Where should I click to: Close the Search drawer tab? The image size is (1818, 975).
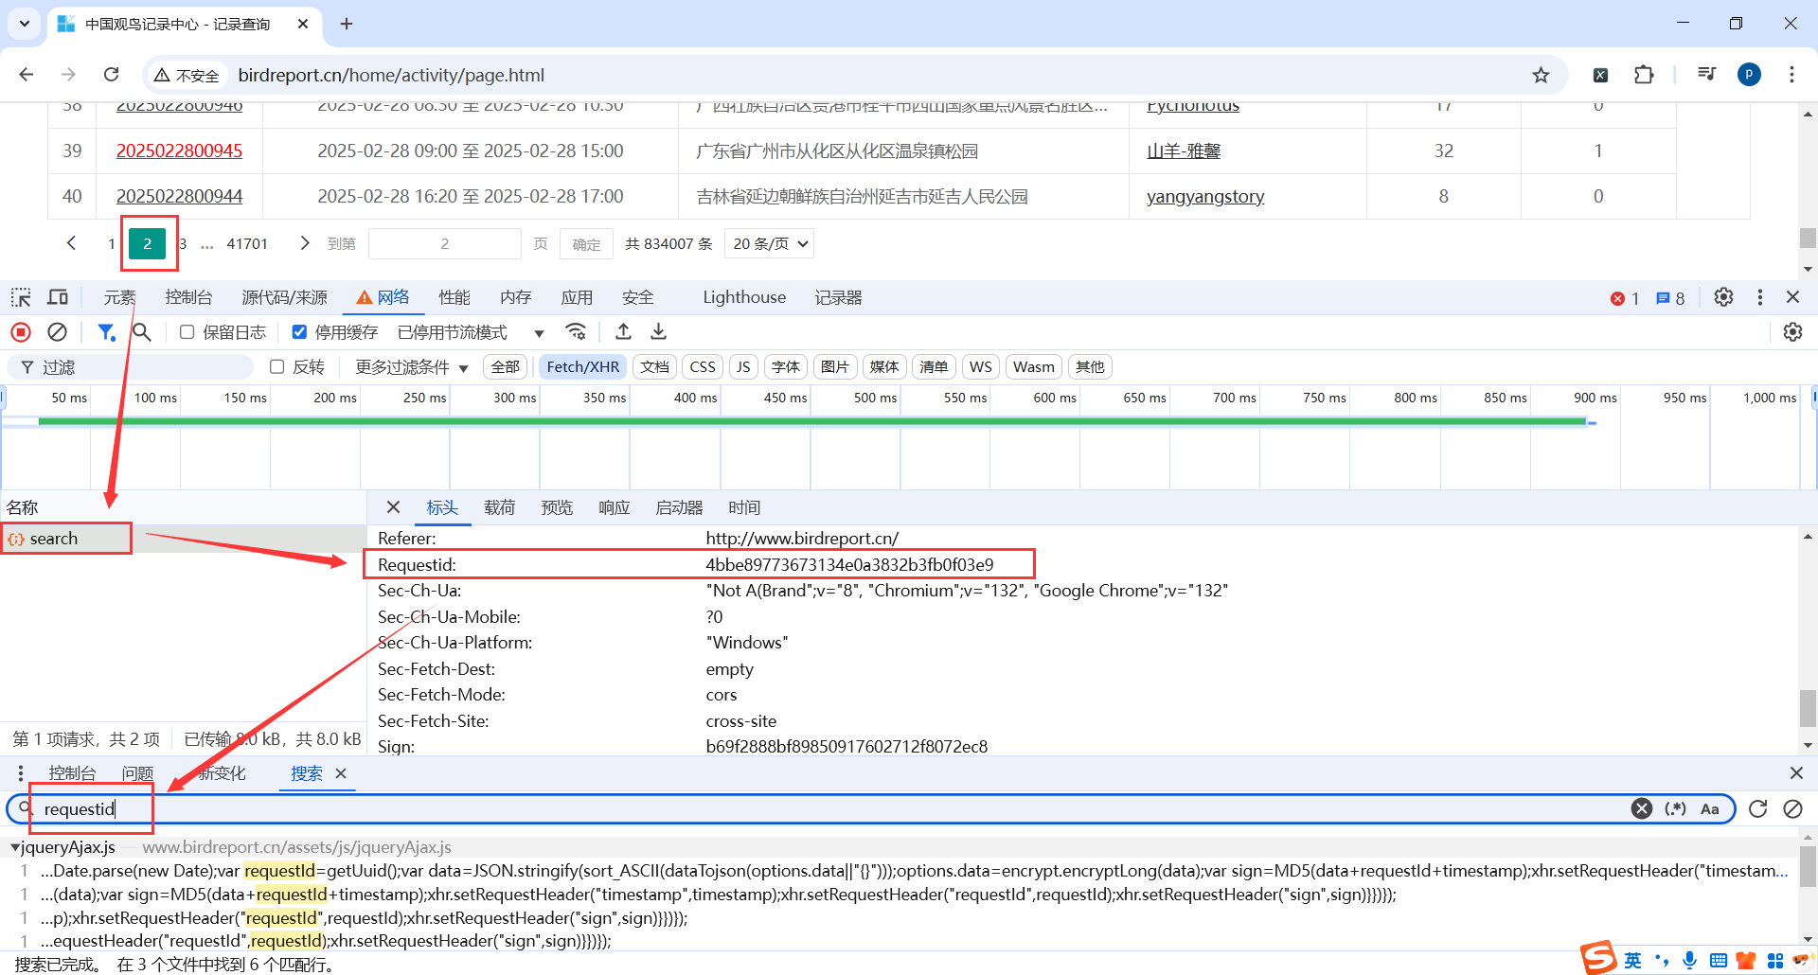tap(341, 773)
